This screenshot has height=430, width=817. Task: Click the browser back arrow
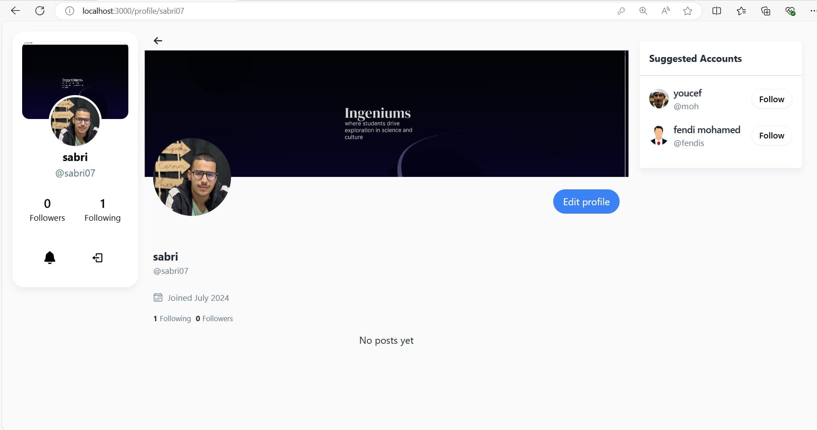(15, 11)
